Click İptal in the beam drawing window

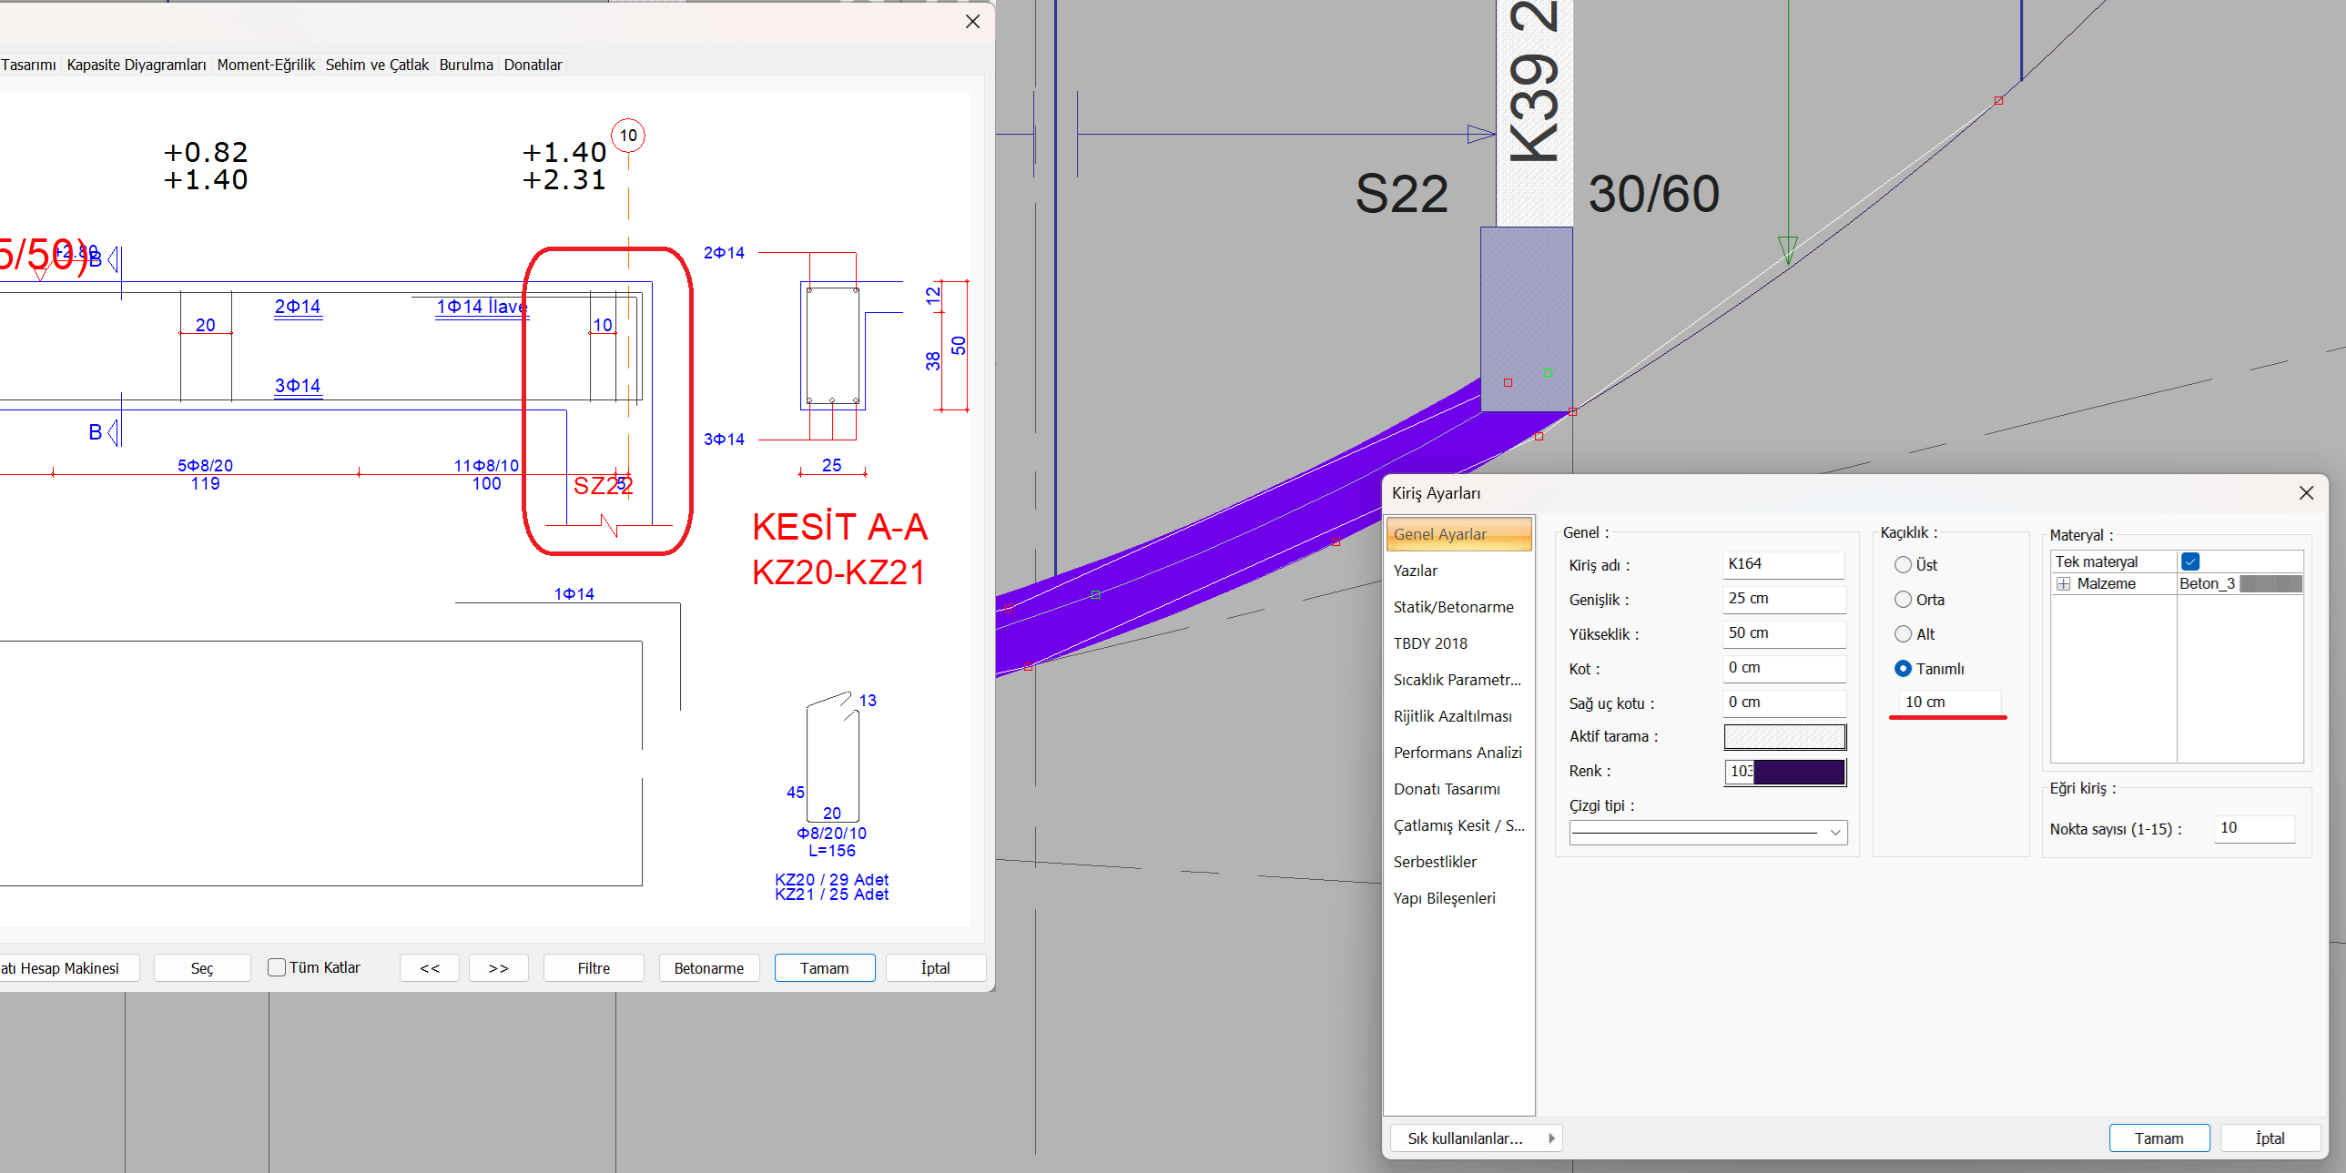point(935,968)
